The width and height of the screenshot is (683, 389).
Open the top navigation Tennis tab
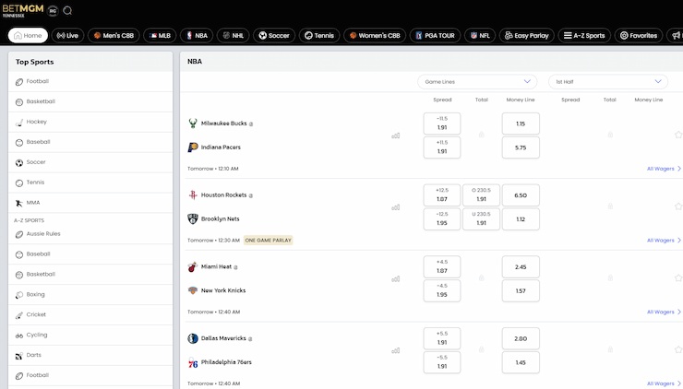pos(319,36)
